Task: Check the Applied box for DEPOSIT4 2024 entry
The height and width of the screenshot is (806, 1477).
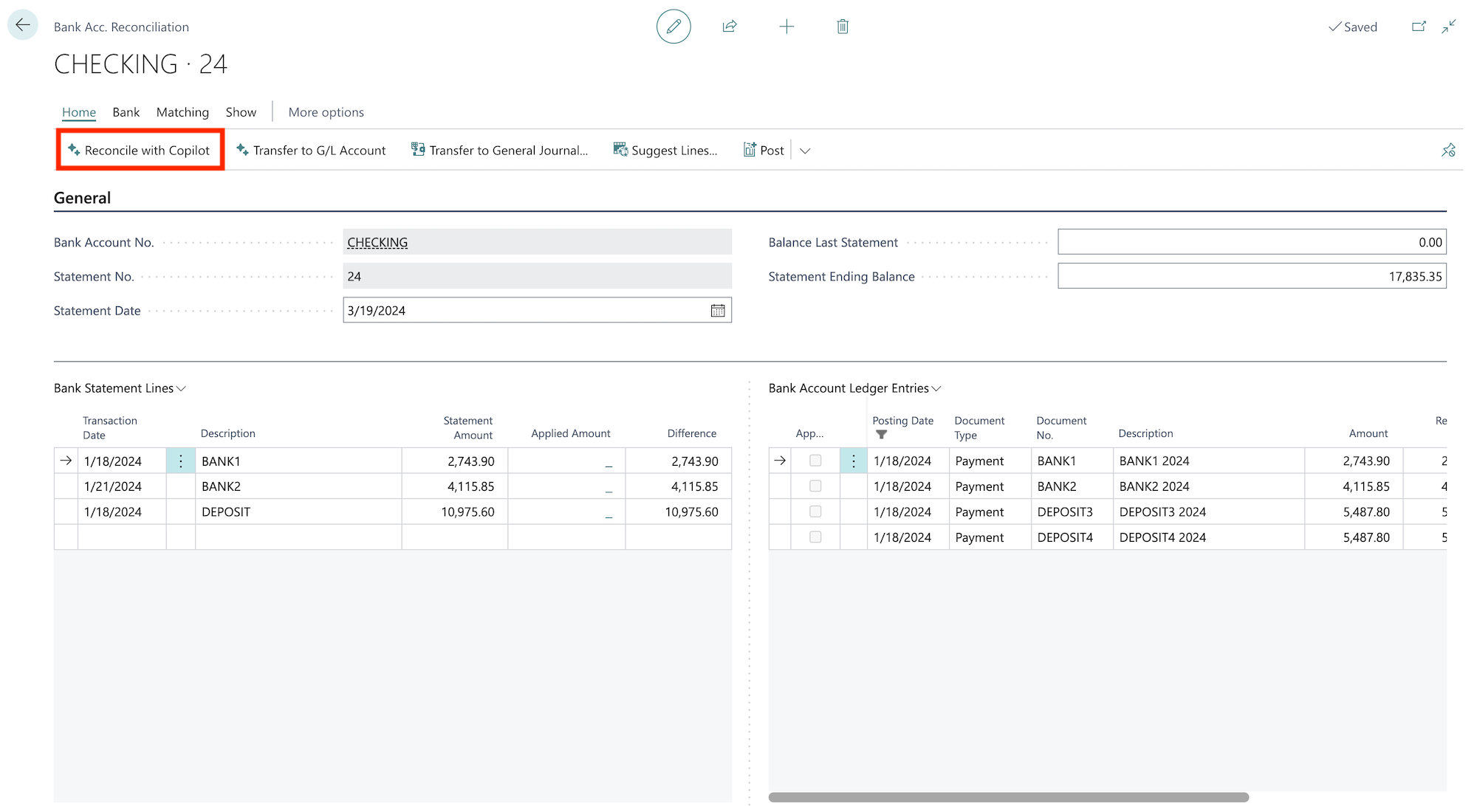Action: (815, 537)
